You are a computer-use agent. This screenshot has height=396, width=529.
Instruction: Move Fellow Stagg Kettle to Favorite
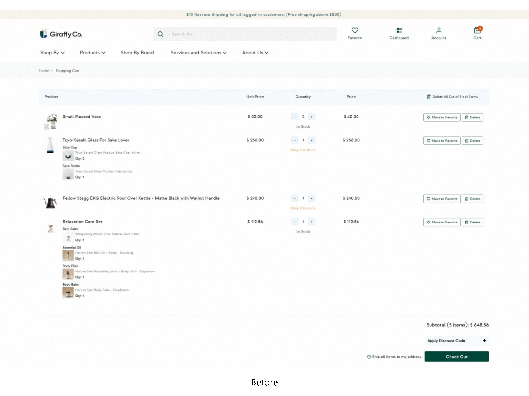[442, 199]
